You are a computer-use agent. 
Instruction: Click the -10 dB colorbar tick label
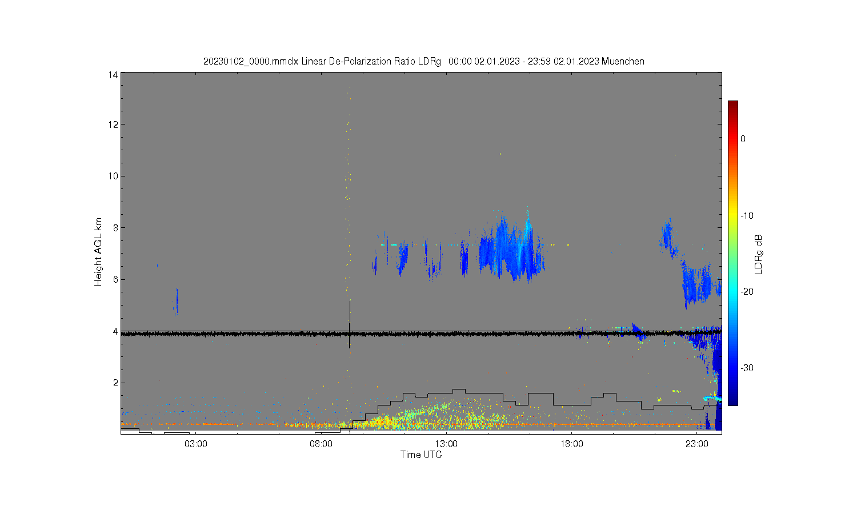(747, 215)
